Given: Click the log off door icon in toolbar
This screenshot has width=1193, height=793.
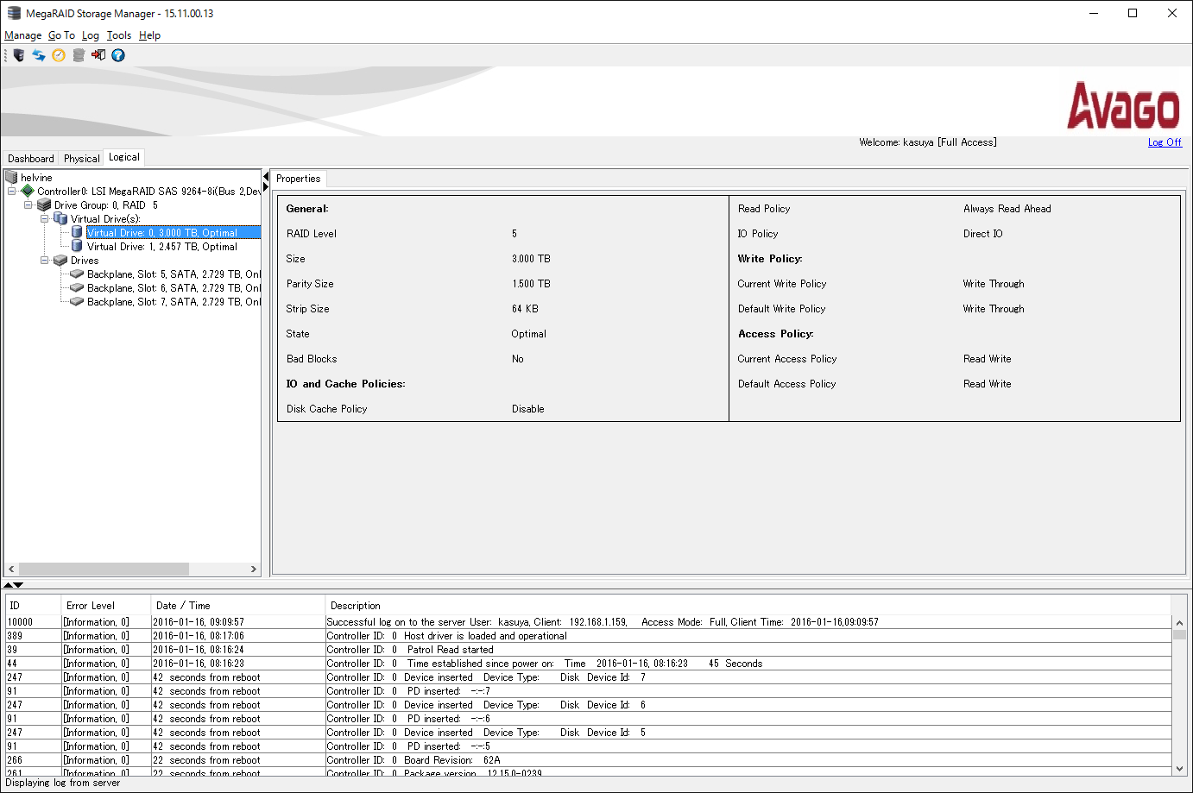Looking at the screenshot, I should (98, 55).
